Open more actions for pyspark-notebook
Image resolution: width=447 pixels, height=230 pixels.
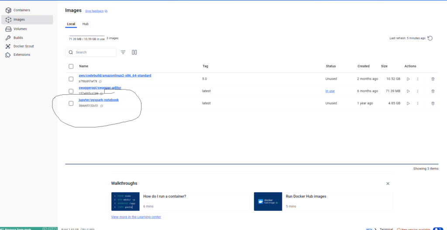coord(417,103)
